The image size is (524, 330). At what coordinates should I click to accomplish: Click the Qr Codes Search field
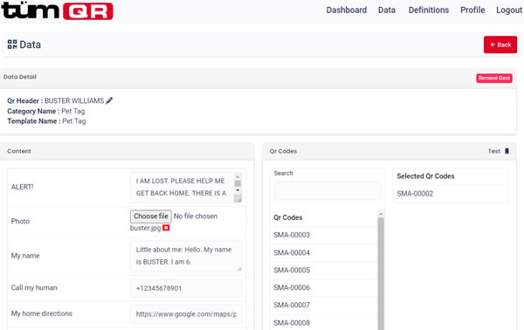327,190
